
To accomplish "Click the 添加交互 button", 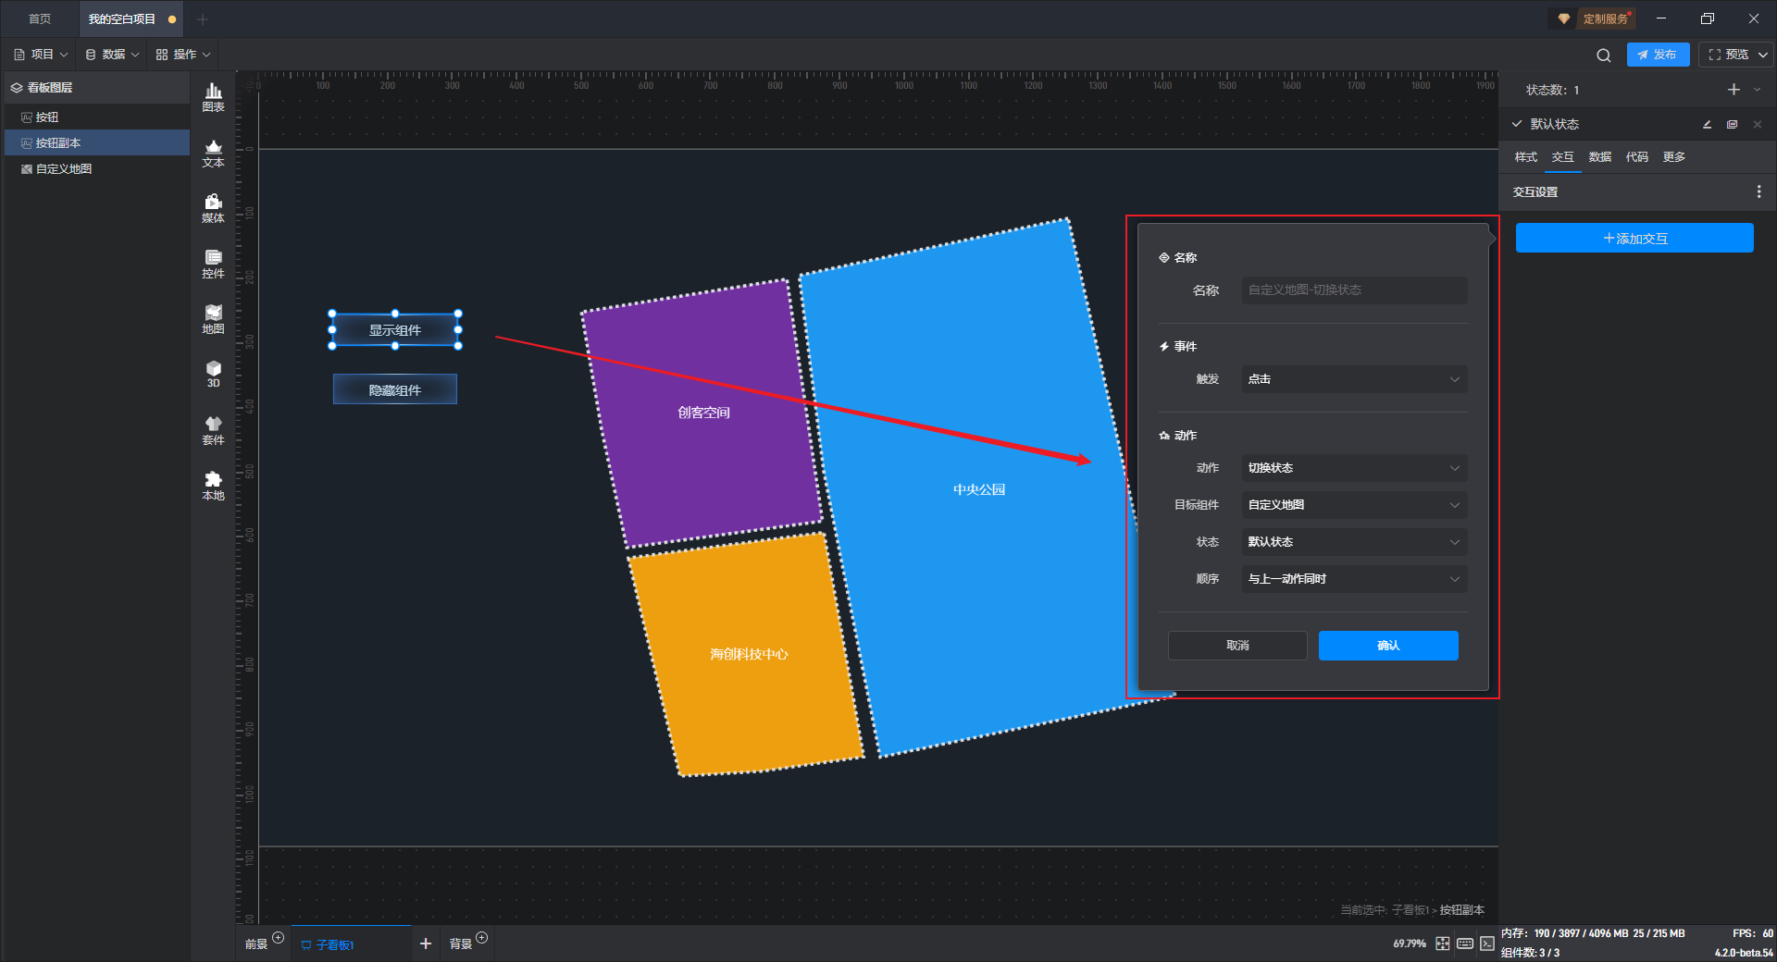I will (1634, 238).
